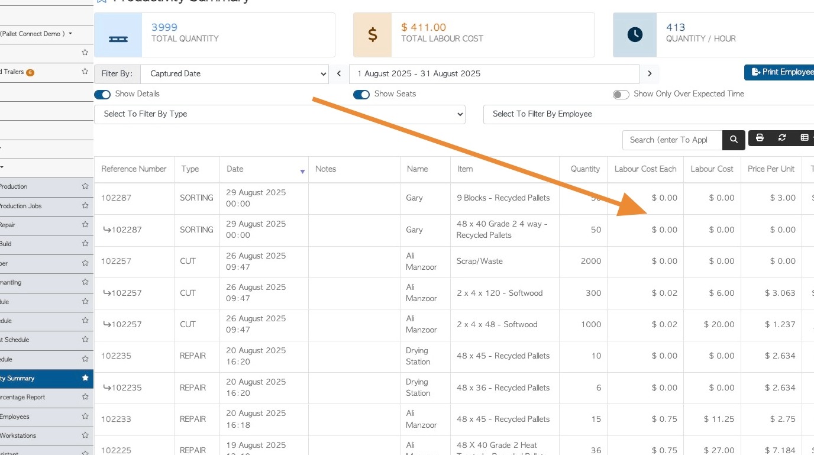Image resolution: width=814 pixels, height=455 pixels.
Task: Go to previous date range arrow
Action: [339, 74]
